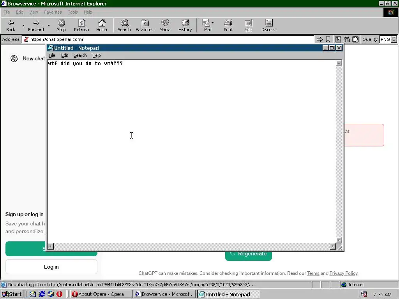The height and width of the screenshot is (299, 399).
Task: Open the Privacy Policy link
Action: pyautogui.click(x=344, y=273)
